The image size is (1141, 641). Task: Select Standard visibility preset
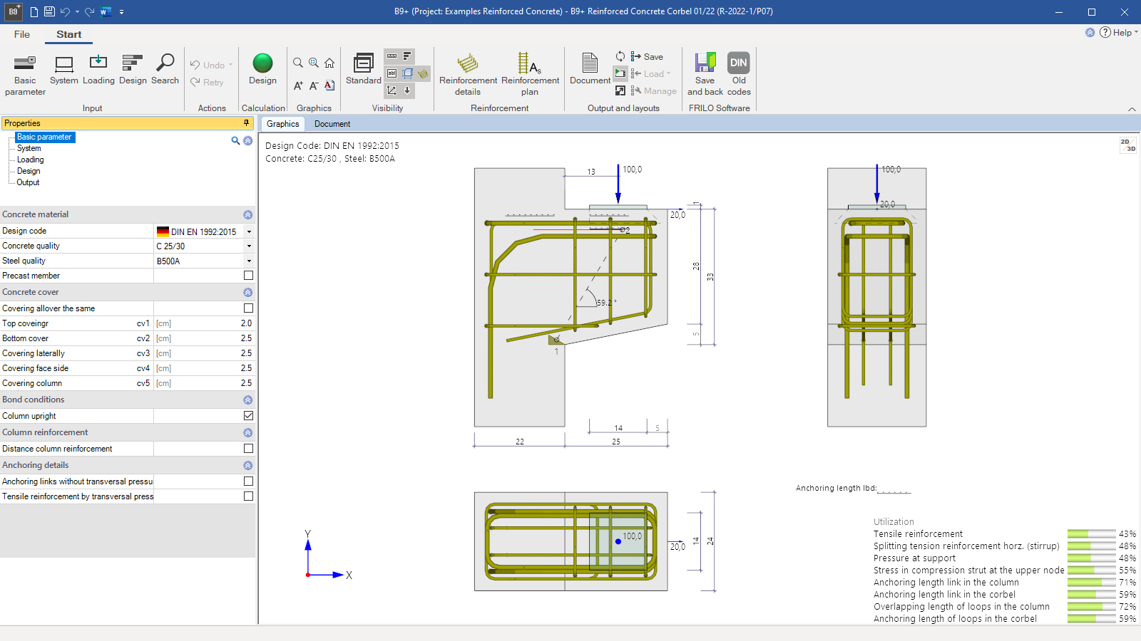[364, 69]
